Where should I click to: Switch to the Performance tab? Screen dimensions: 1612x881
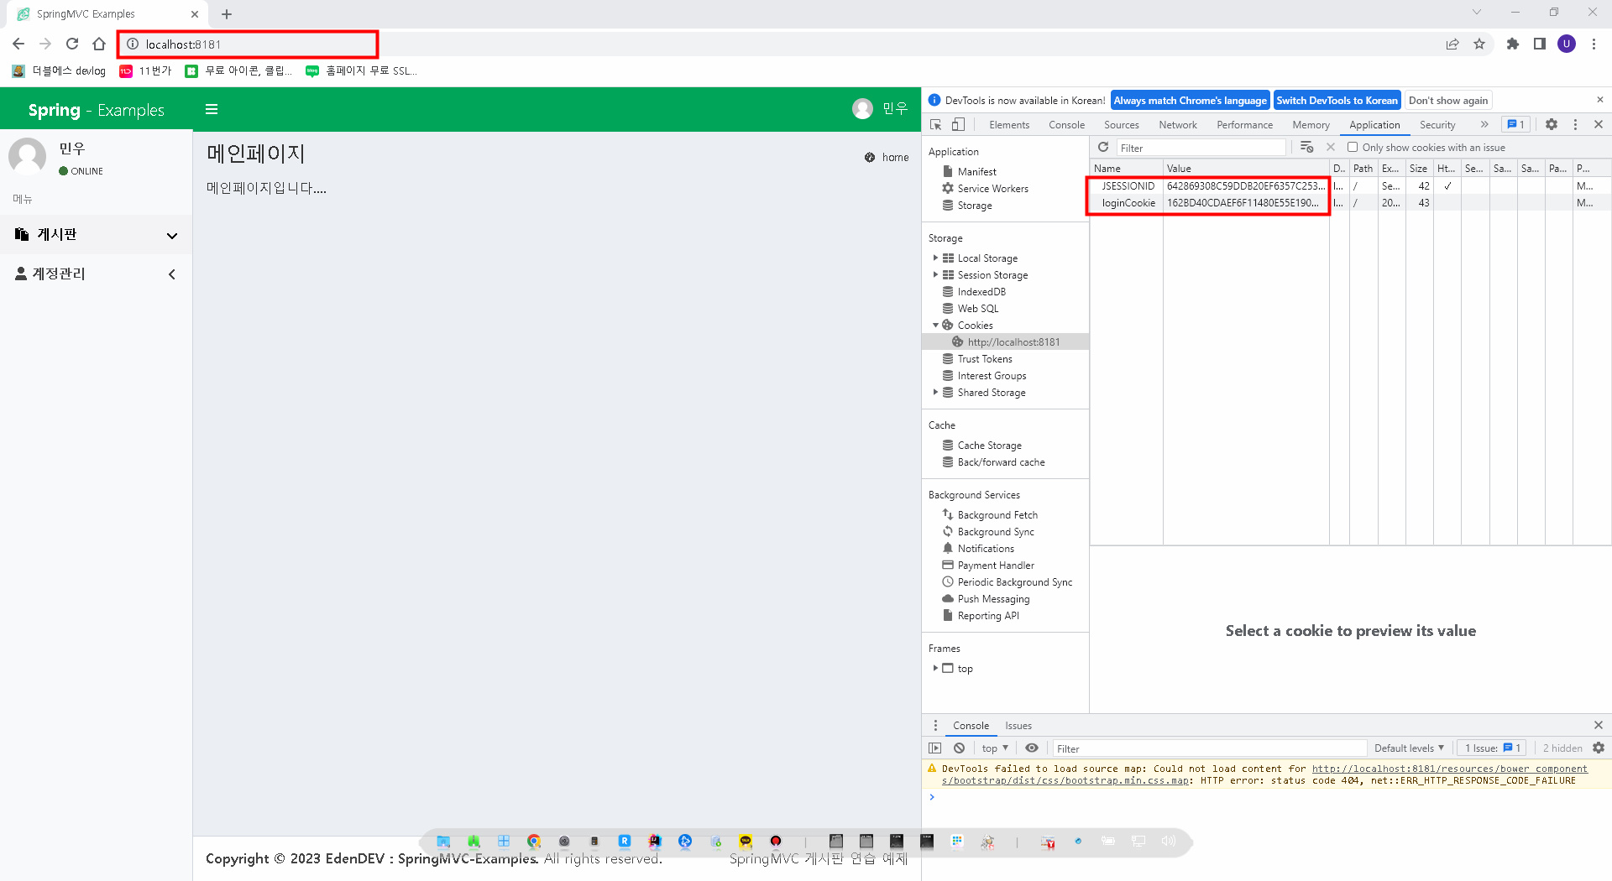click(1244, 124)
